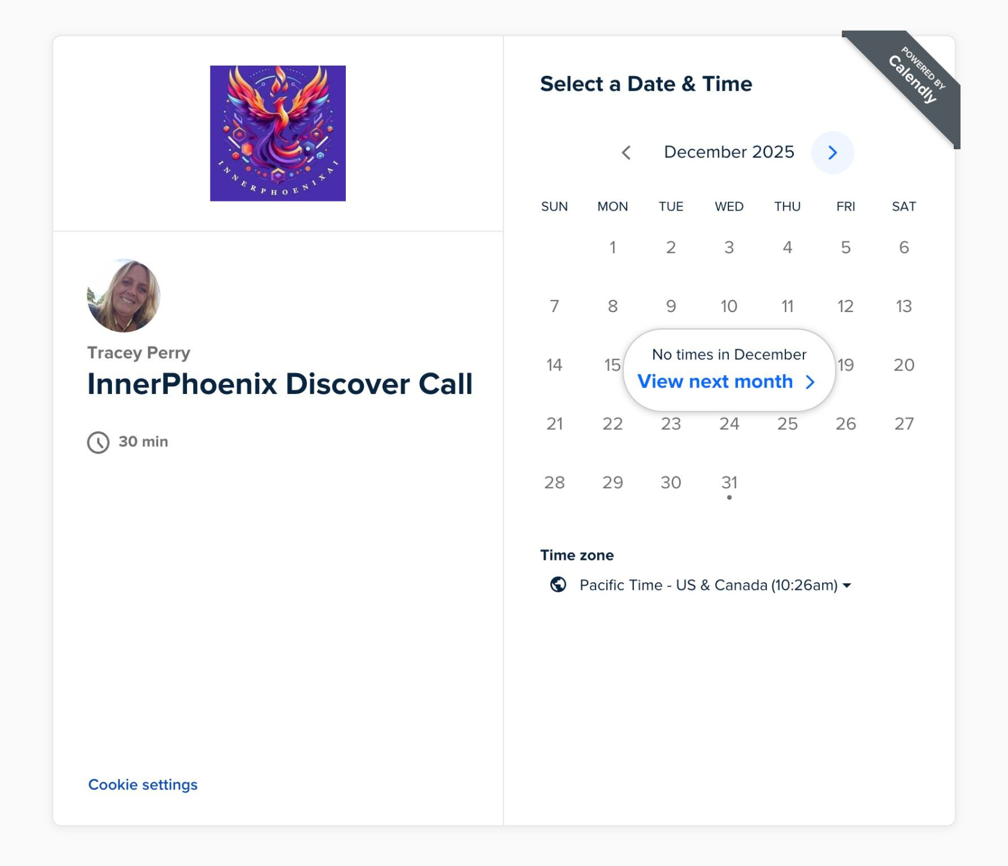The width and height of the screenshot is (1008, 866).
Task: Click the globe icon beside time zone
Action: pos(558,585)
